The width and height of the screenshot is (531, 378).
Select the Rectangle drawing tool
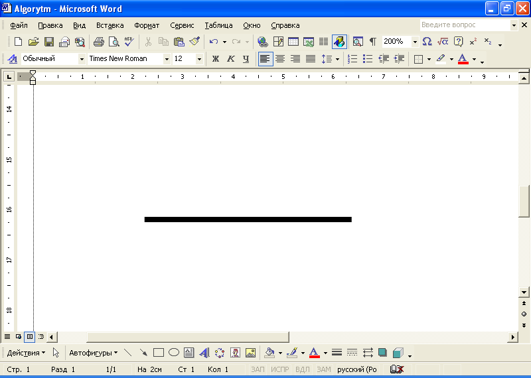(159, 353)
